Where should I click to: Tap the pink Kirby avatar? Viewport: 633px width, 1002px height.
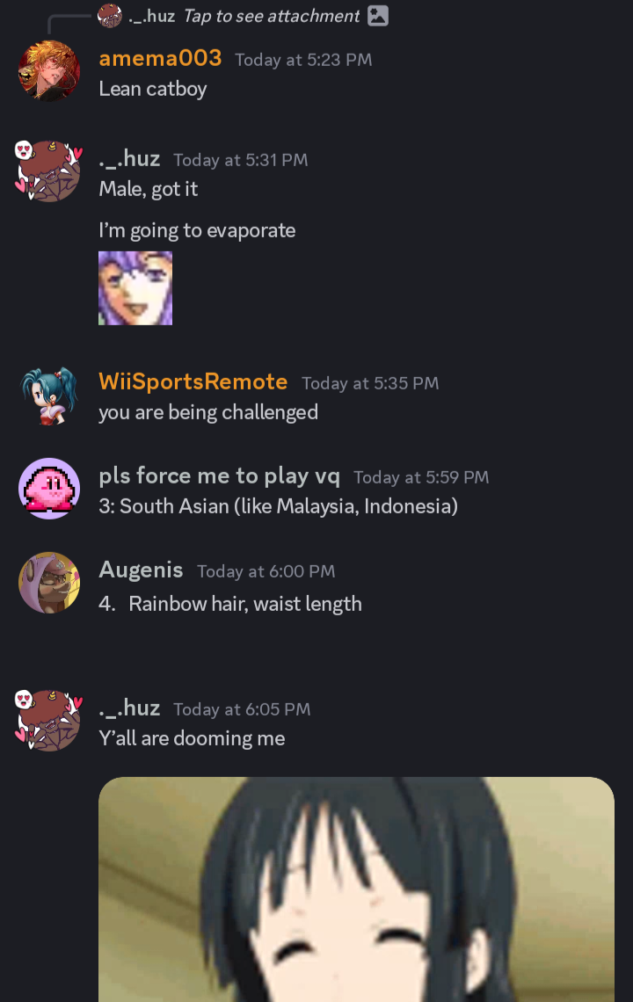(49, 489)
